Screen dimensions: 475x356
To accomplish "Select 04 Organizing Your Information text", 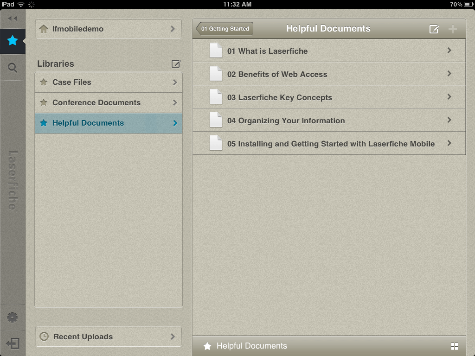I will click(x=286, y=121).
